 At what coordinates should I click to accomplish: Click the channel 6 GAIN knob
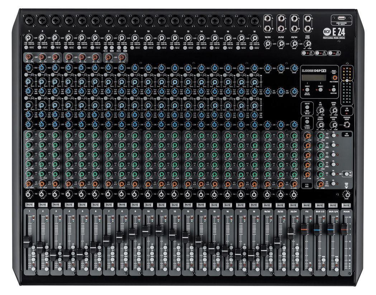pyautogui.click(x=95, y=38)
